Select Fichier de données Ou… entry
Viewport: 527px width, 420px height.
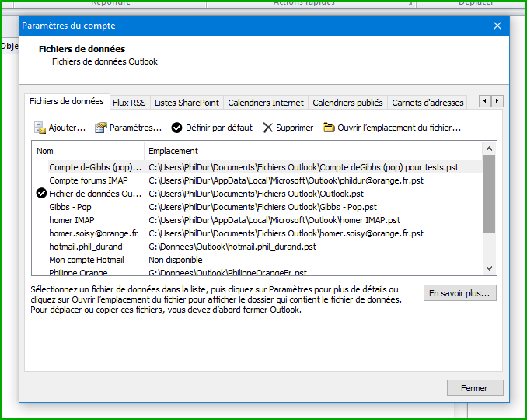point(96,194)
